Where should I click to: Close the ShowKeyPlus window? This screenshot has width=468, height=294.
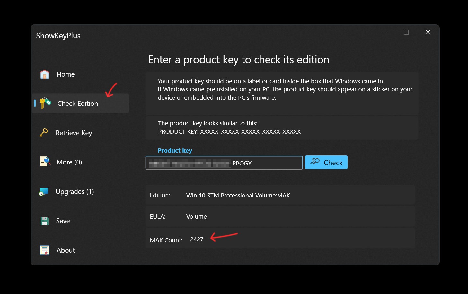coord(428,32)
